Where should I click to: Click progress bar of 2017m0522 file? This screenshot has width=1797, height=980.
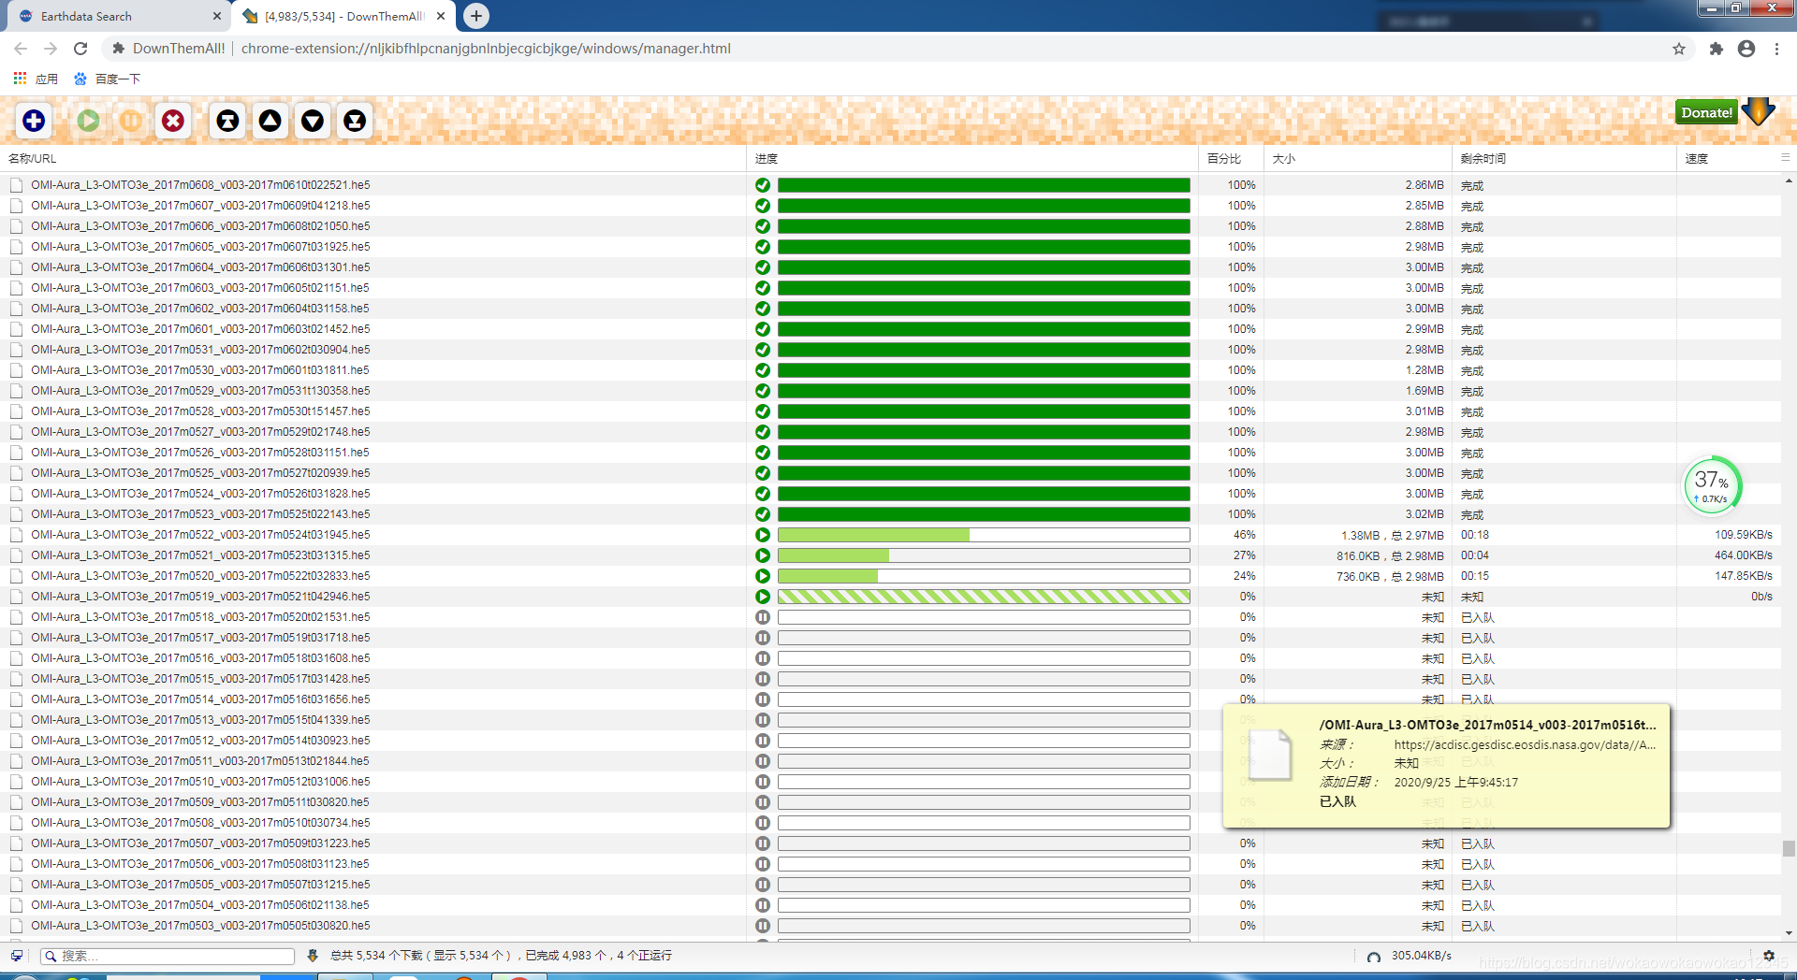[x=984, y=535]
